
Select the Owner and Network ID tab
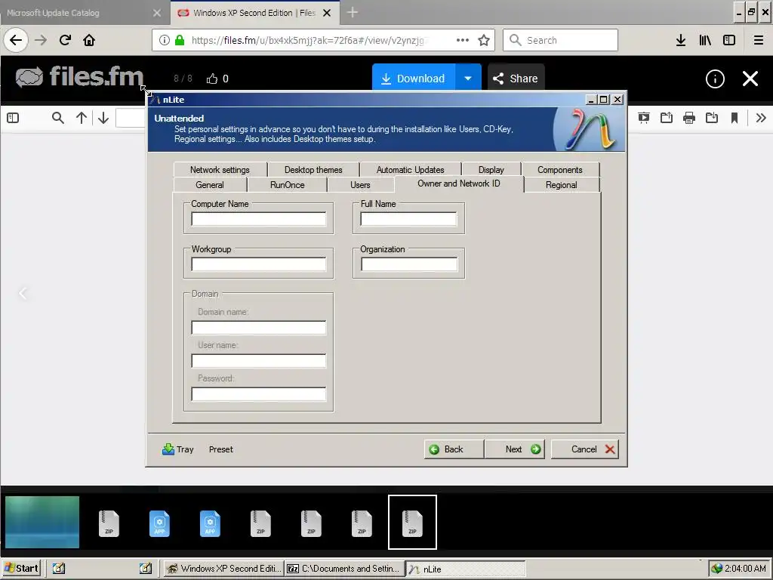point(459,184)
